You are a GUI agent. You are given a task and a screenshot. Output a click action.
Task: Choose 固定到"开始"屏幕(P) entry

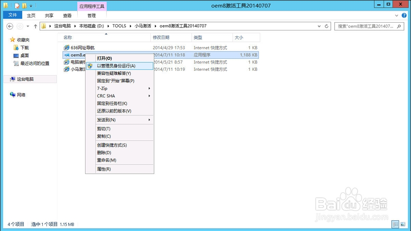[x=120, y=81]
